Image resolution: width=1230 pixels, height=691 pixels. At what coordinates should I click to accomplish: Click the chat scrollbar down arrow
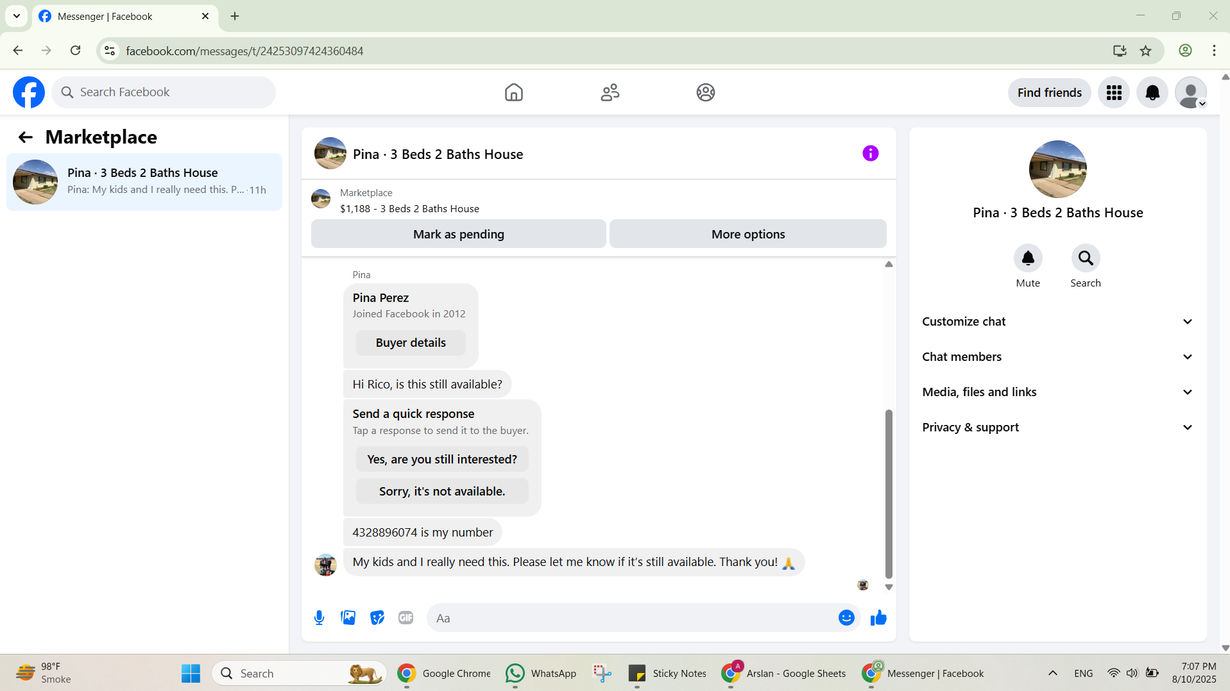coord(889,587)
